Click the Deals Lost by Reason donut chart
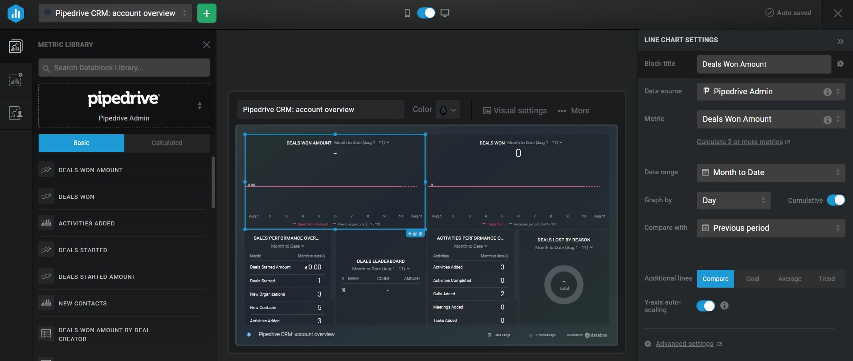 [564, 285]
